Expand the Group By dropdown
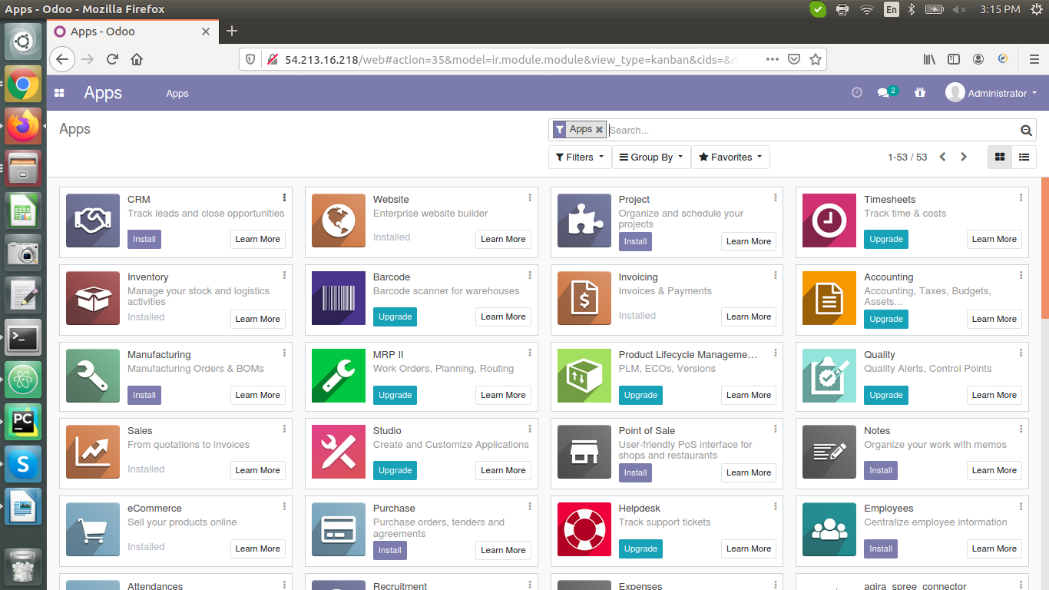1049x590 pixels. pos(651,157)
